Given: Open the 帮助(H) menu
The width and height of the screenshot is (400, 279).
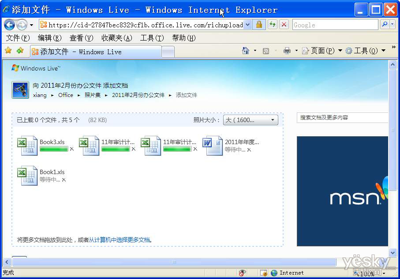Looking at the screenshot, I should tap(183, 38).
